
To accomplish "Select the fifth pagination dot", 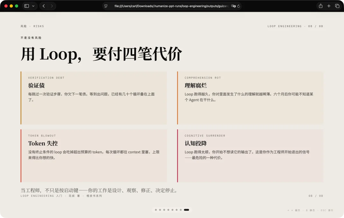I will point(172,210).
